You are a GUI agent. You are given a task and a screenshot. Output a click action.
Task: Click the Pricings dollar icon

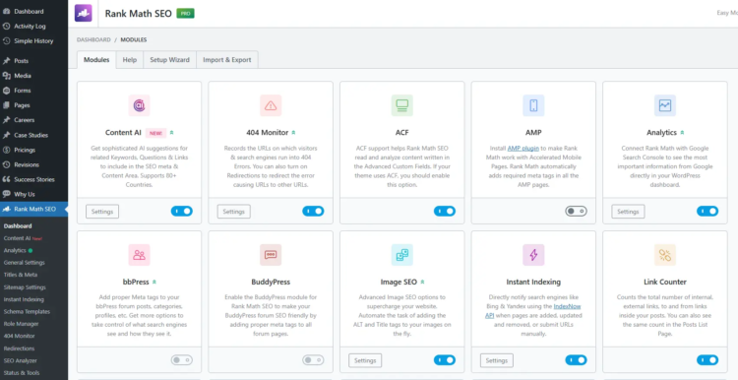[6, 150]
